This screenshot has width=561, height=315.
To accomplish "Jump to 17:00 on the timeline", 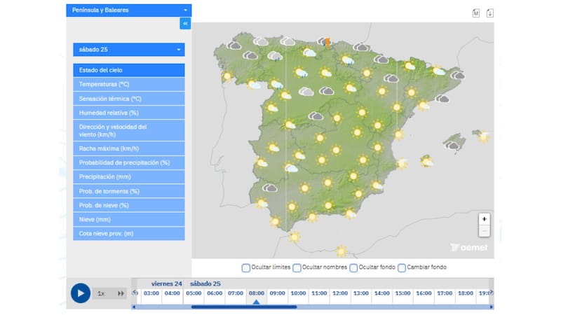I will point(445,293).
